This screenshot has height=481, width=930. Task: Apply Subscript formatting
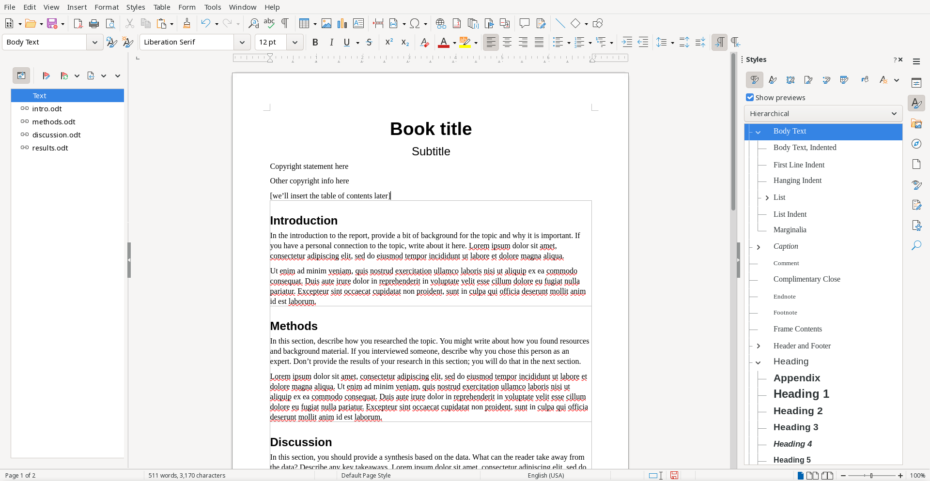(405, 42)
